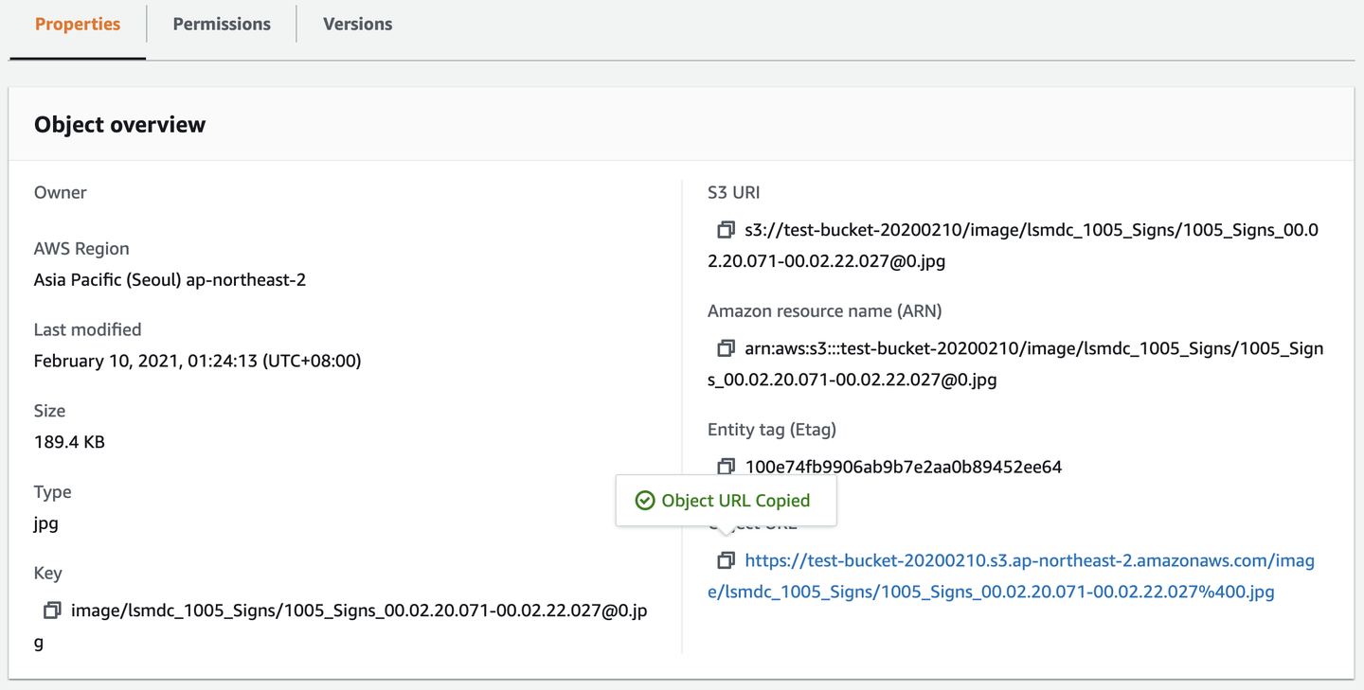Click the "Object URL Copied" tooltip text
The width and height of the screenshot is (1364, 690).
point(735,501)
